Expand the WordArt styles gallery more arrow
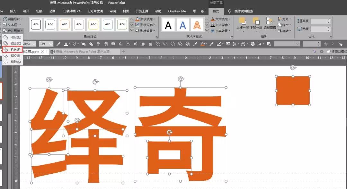Screen dimensions: 347x189 207,30
